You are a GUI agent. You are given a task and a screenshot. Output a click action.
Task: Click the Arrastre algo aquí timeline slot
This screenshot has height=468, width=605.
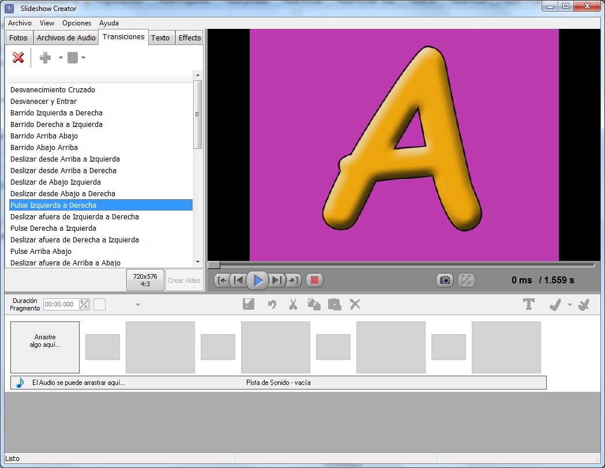[45, 347]
